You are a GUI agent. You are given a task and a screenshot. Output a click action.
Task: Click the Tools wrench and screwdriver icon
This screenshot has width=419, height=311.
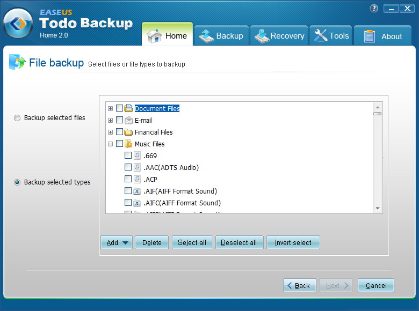tap(321, 35)
